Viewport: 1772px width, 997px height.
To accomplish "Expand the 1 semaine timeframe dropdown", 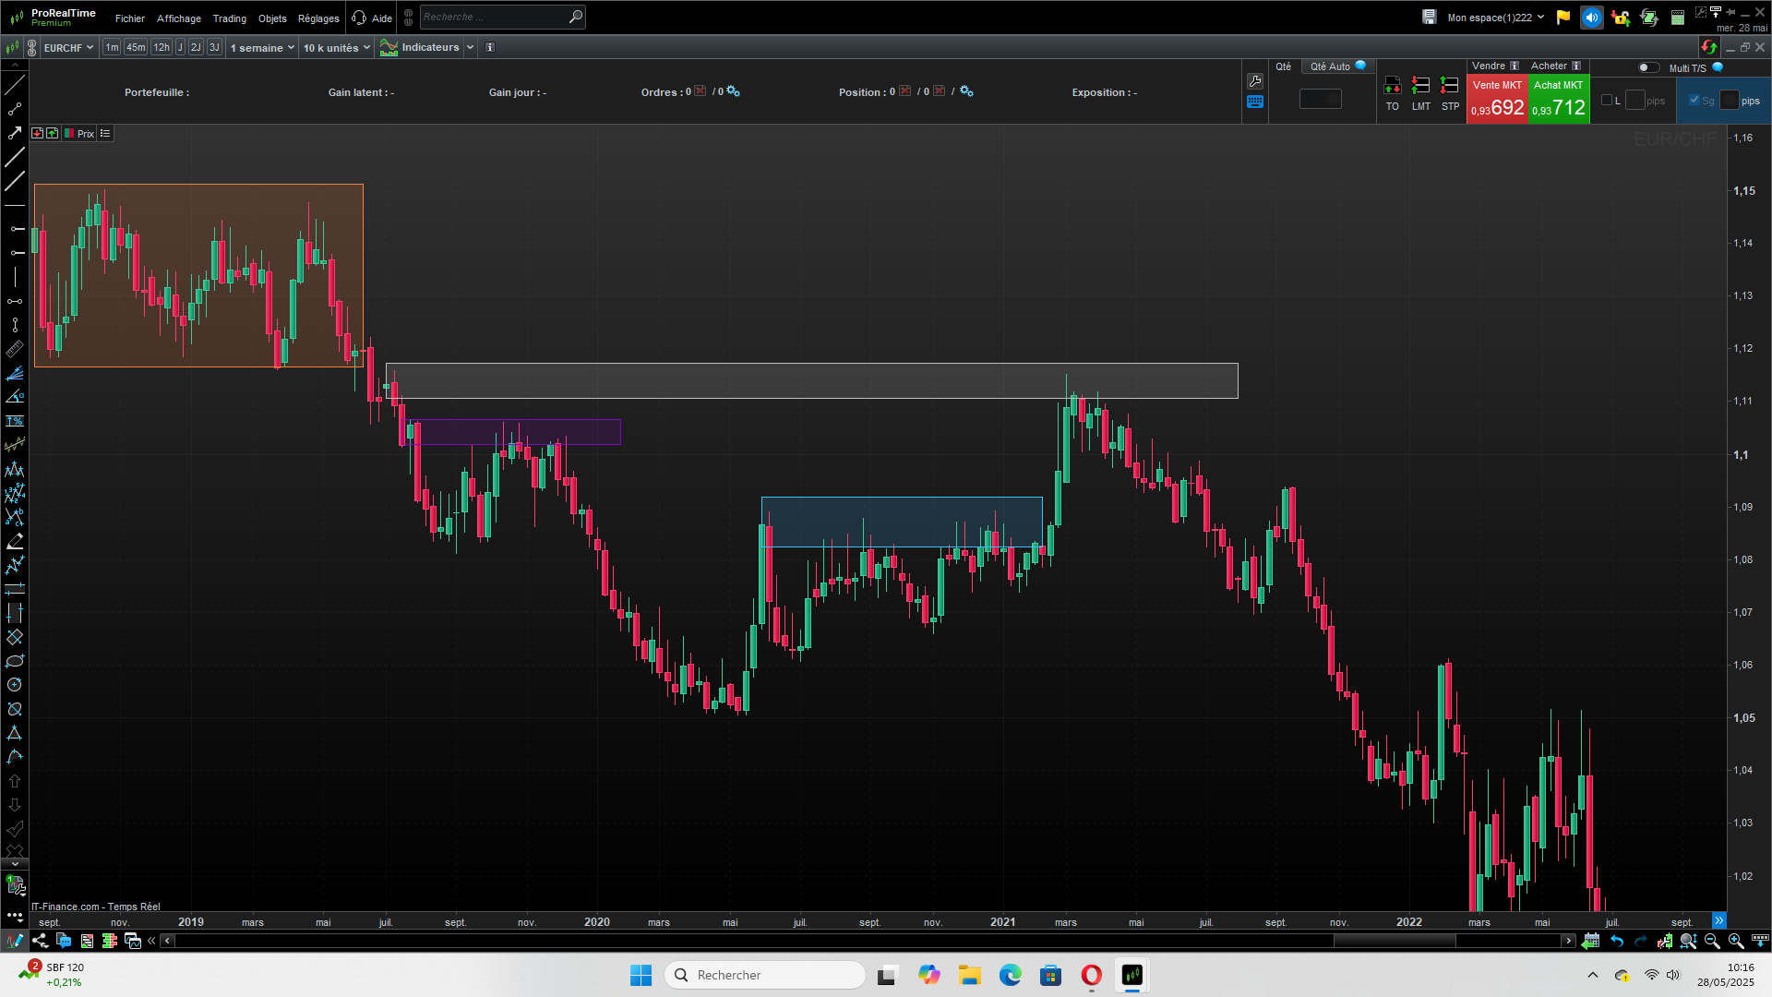I will pos(262,48).
